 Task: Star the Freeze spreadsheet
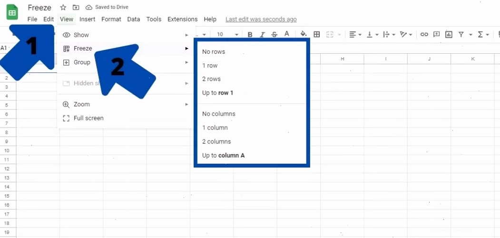63,7
